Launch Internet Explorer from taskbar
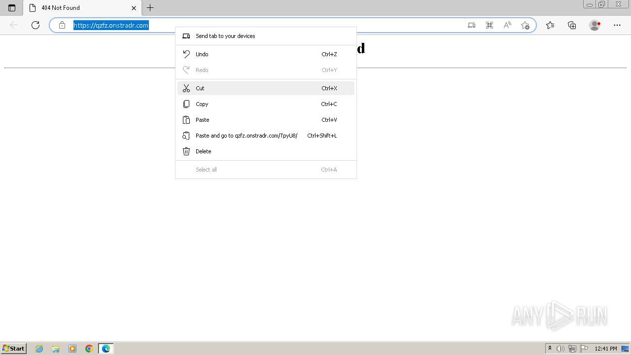Viewport: 631px width, 355px height. 39,349
